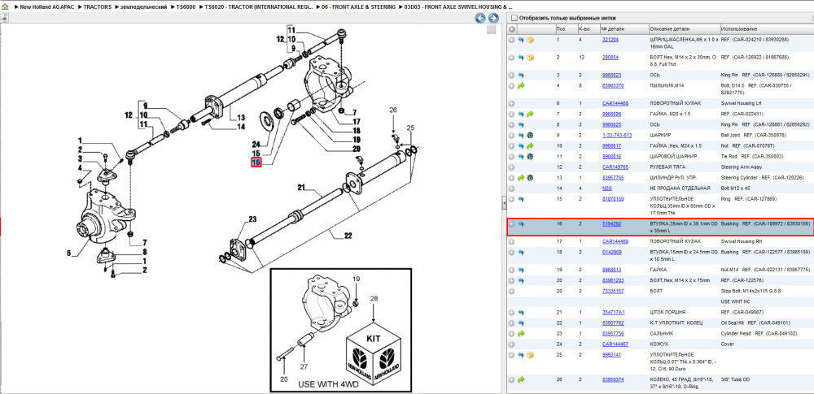
Task: Select callout 5 beside the left housing
Action: point(68,253)
